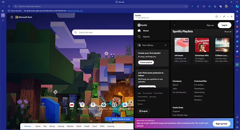Open Edge Favorites list icon

click(x=210, y=6)
